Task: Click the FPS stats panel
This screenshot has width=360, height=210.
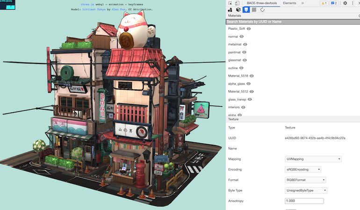Action: [7, 5]
